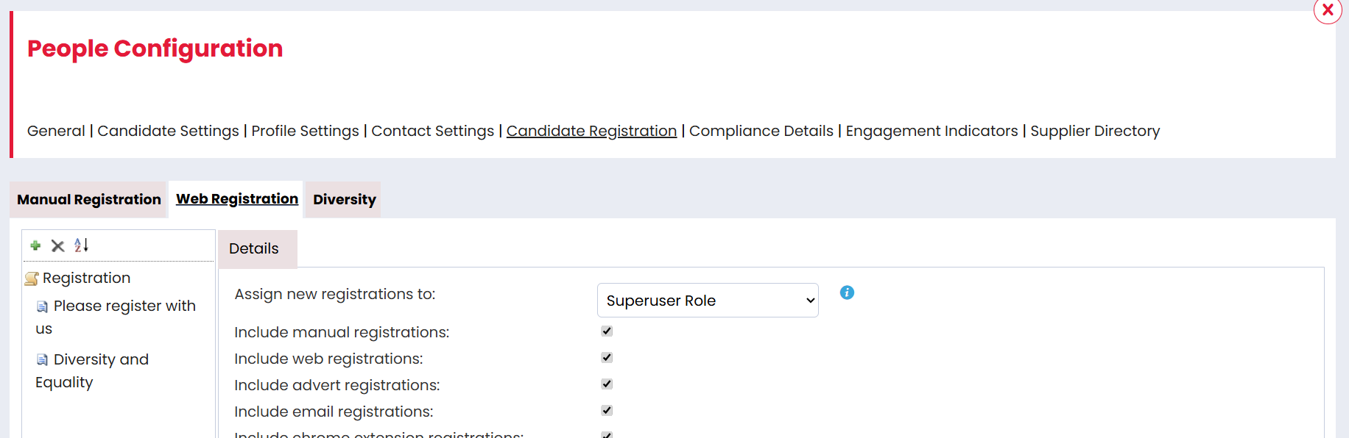Open Engagement Indicators section
This screenshot has width=1349, height=438.
click(931, 131)
